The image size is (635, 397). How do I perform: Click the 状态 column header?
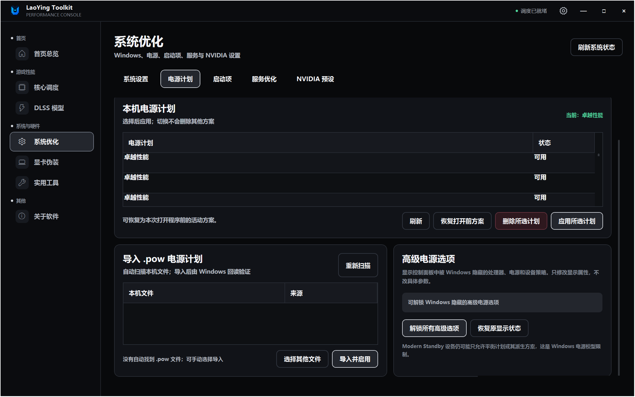point(563,143)
